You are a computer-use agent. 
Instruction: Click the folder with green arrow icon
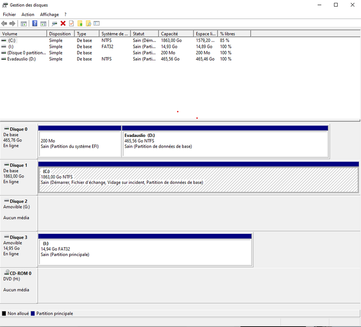pyautogui.click(x=80, y=23)
